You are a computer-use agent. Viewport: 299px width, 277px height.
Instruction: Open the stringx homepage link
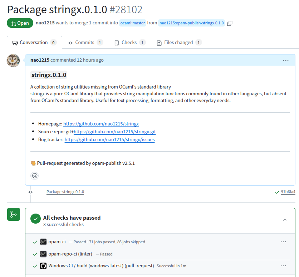click(x=101, y=124)
